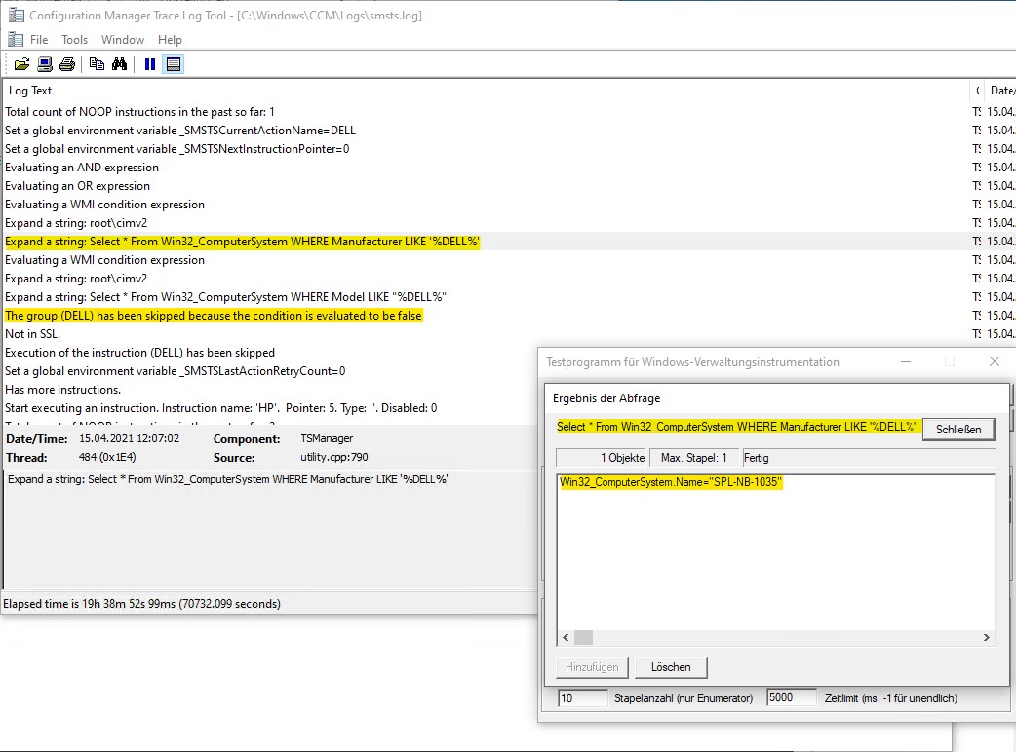1016x752 pixels.
Task: Open the File menu
Action: pos(39,40)
